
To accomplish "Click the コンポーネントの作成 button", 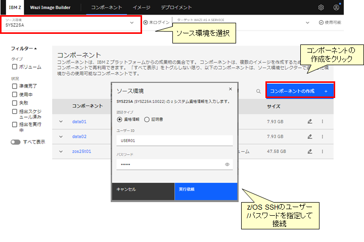I will (300, 91).
